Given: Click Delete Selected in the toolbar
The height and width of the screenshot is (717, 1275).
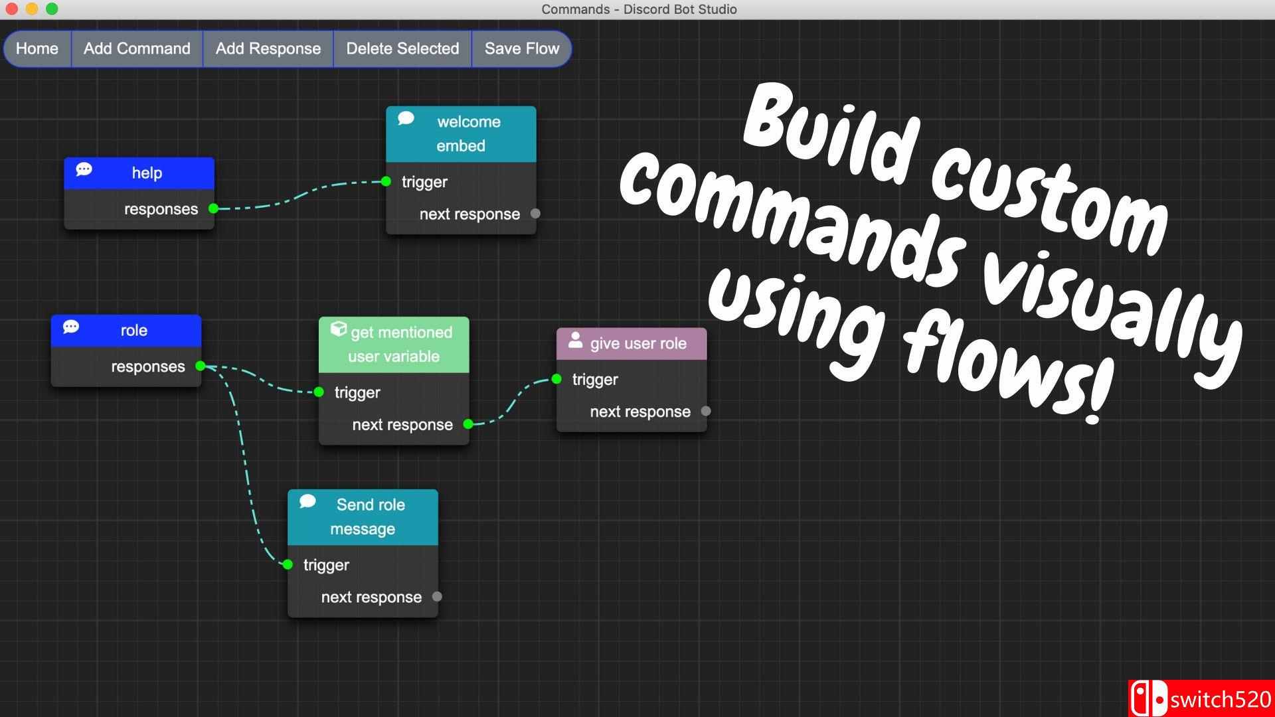Looking at the screenshot, I should click(402, 48).
